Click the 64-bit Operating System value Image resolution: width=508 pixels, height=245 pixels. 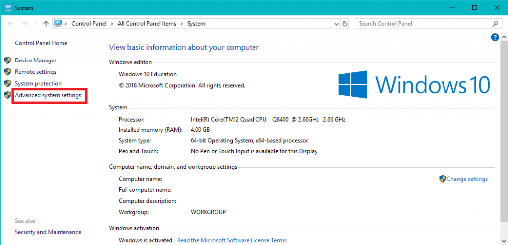[x=250, y=141]
